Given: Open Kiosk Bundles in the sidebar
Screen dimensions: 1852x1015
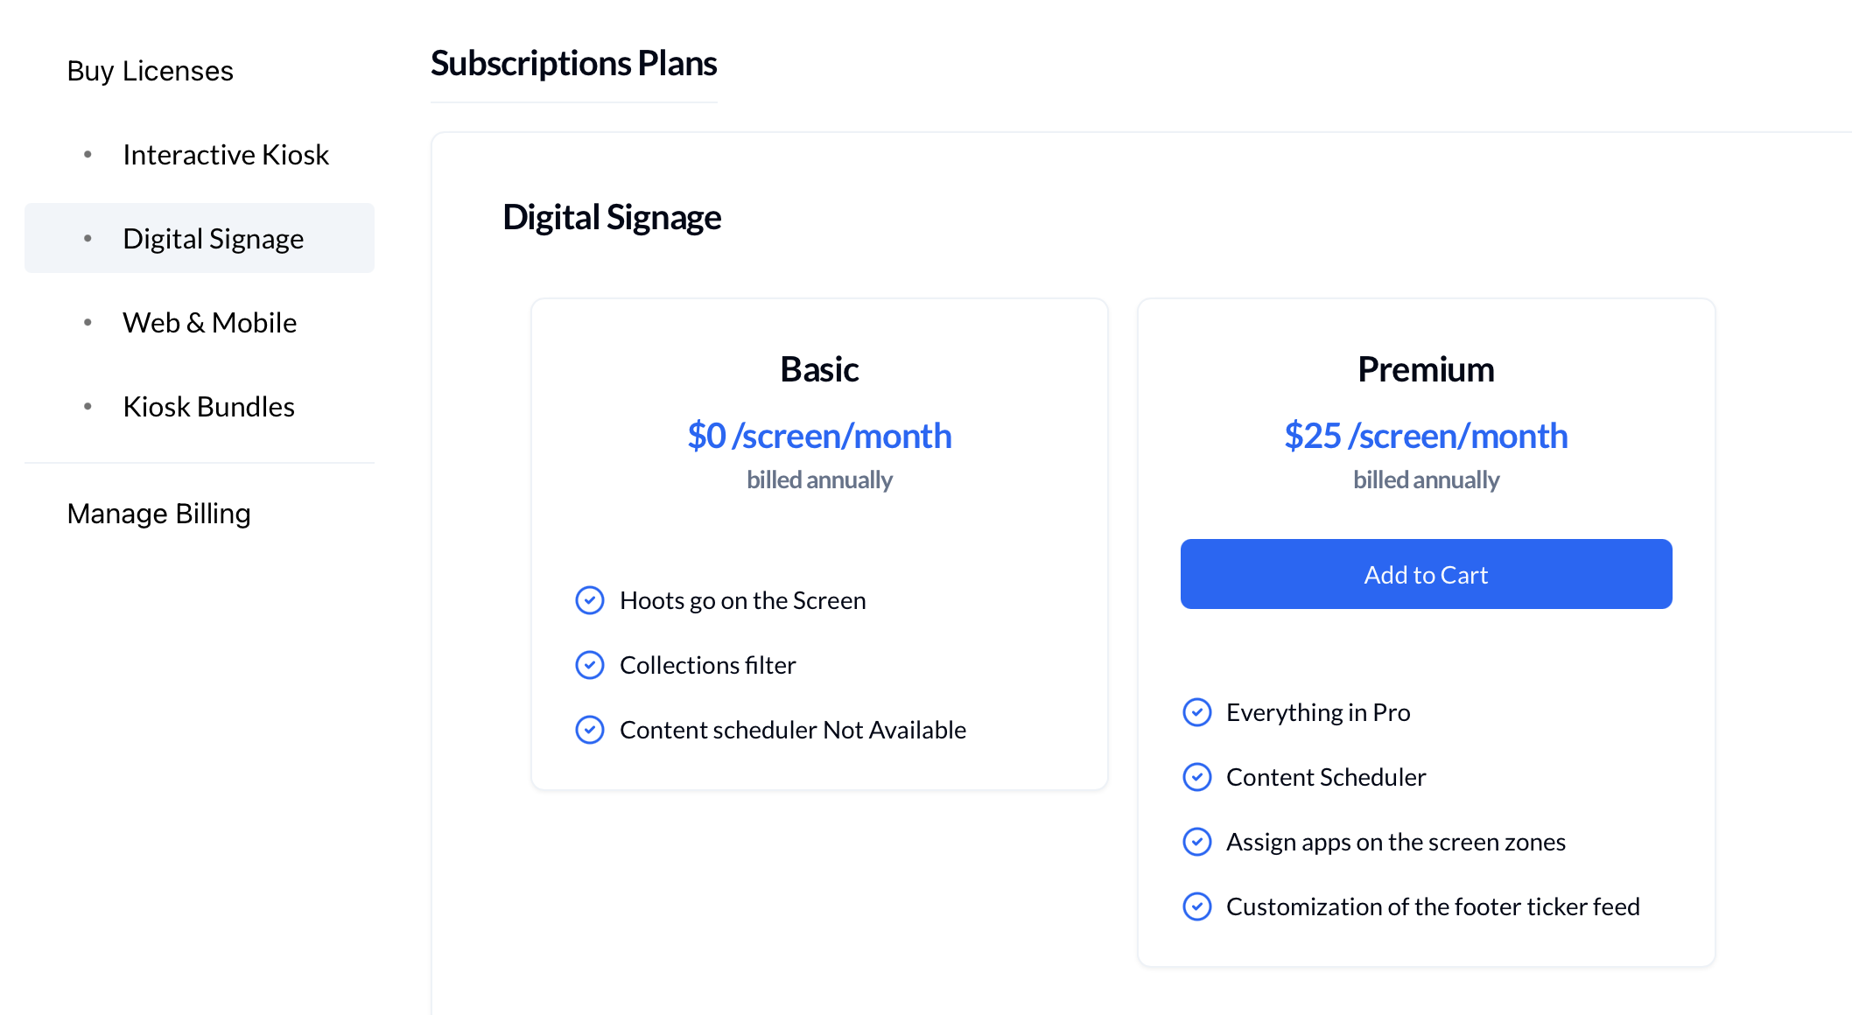Looking at the screenshot, I should [x=208, y=407].
